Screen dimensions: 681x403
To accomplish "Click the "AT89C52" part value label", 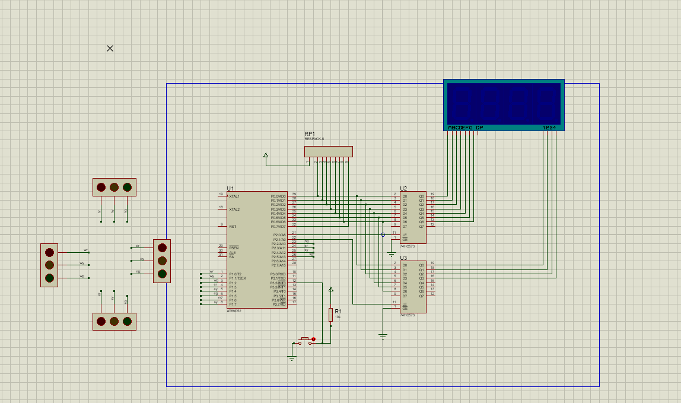I will 234,311.
